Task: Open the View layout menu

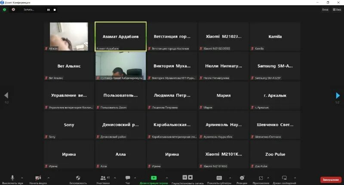Action: pyautogui.click(x=337, y=9)
